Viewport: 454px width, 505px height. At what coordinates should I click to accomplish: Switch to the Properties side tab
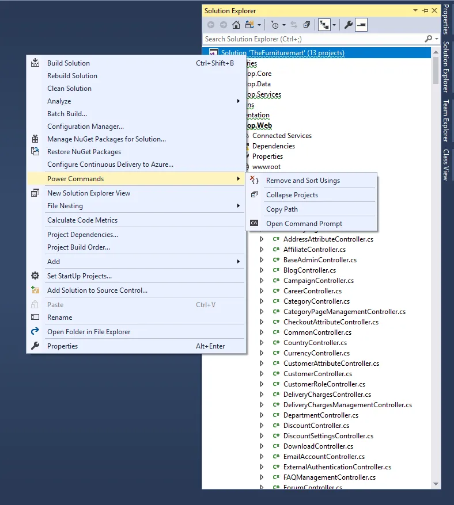point(446,18)
